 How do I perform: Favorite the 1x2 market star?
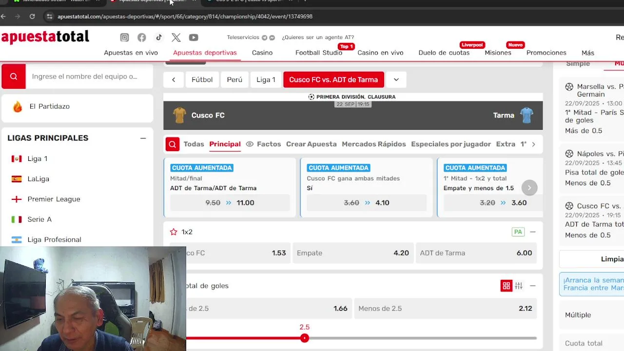click(x=174, y=232)
